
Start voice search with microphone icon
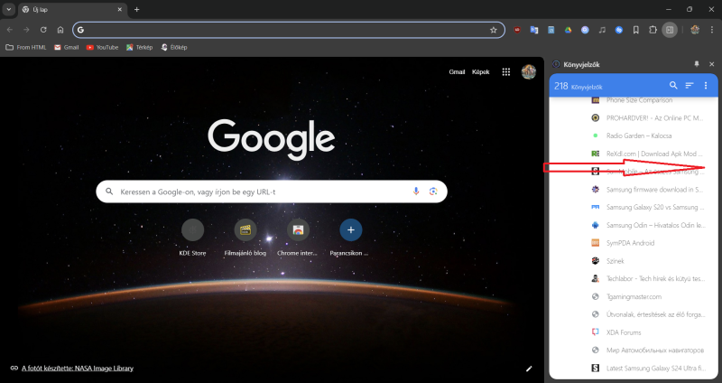416,191
